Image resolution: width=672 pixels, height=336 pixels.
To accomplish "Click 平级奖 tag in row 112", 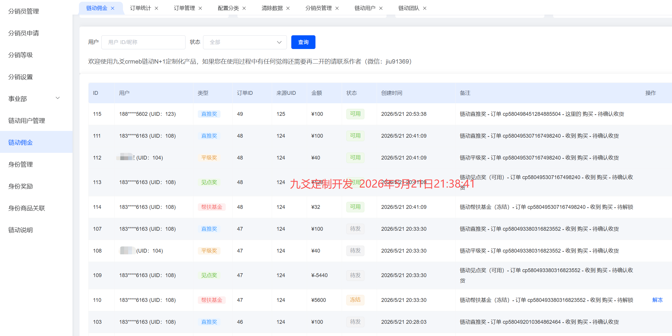I will pyautogui.click(x=209, y=158).
